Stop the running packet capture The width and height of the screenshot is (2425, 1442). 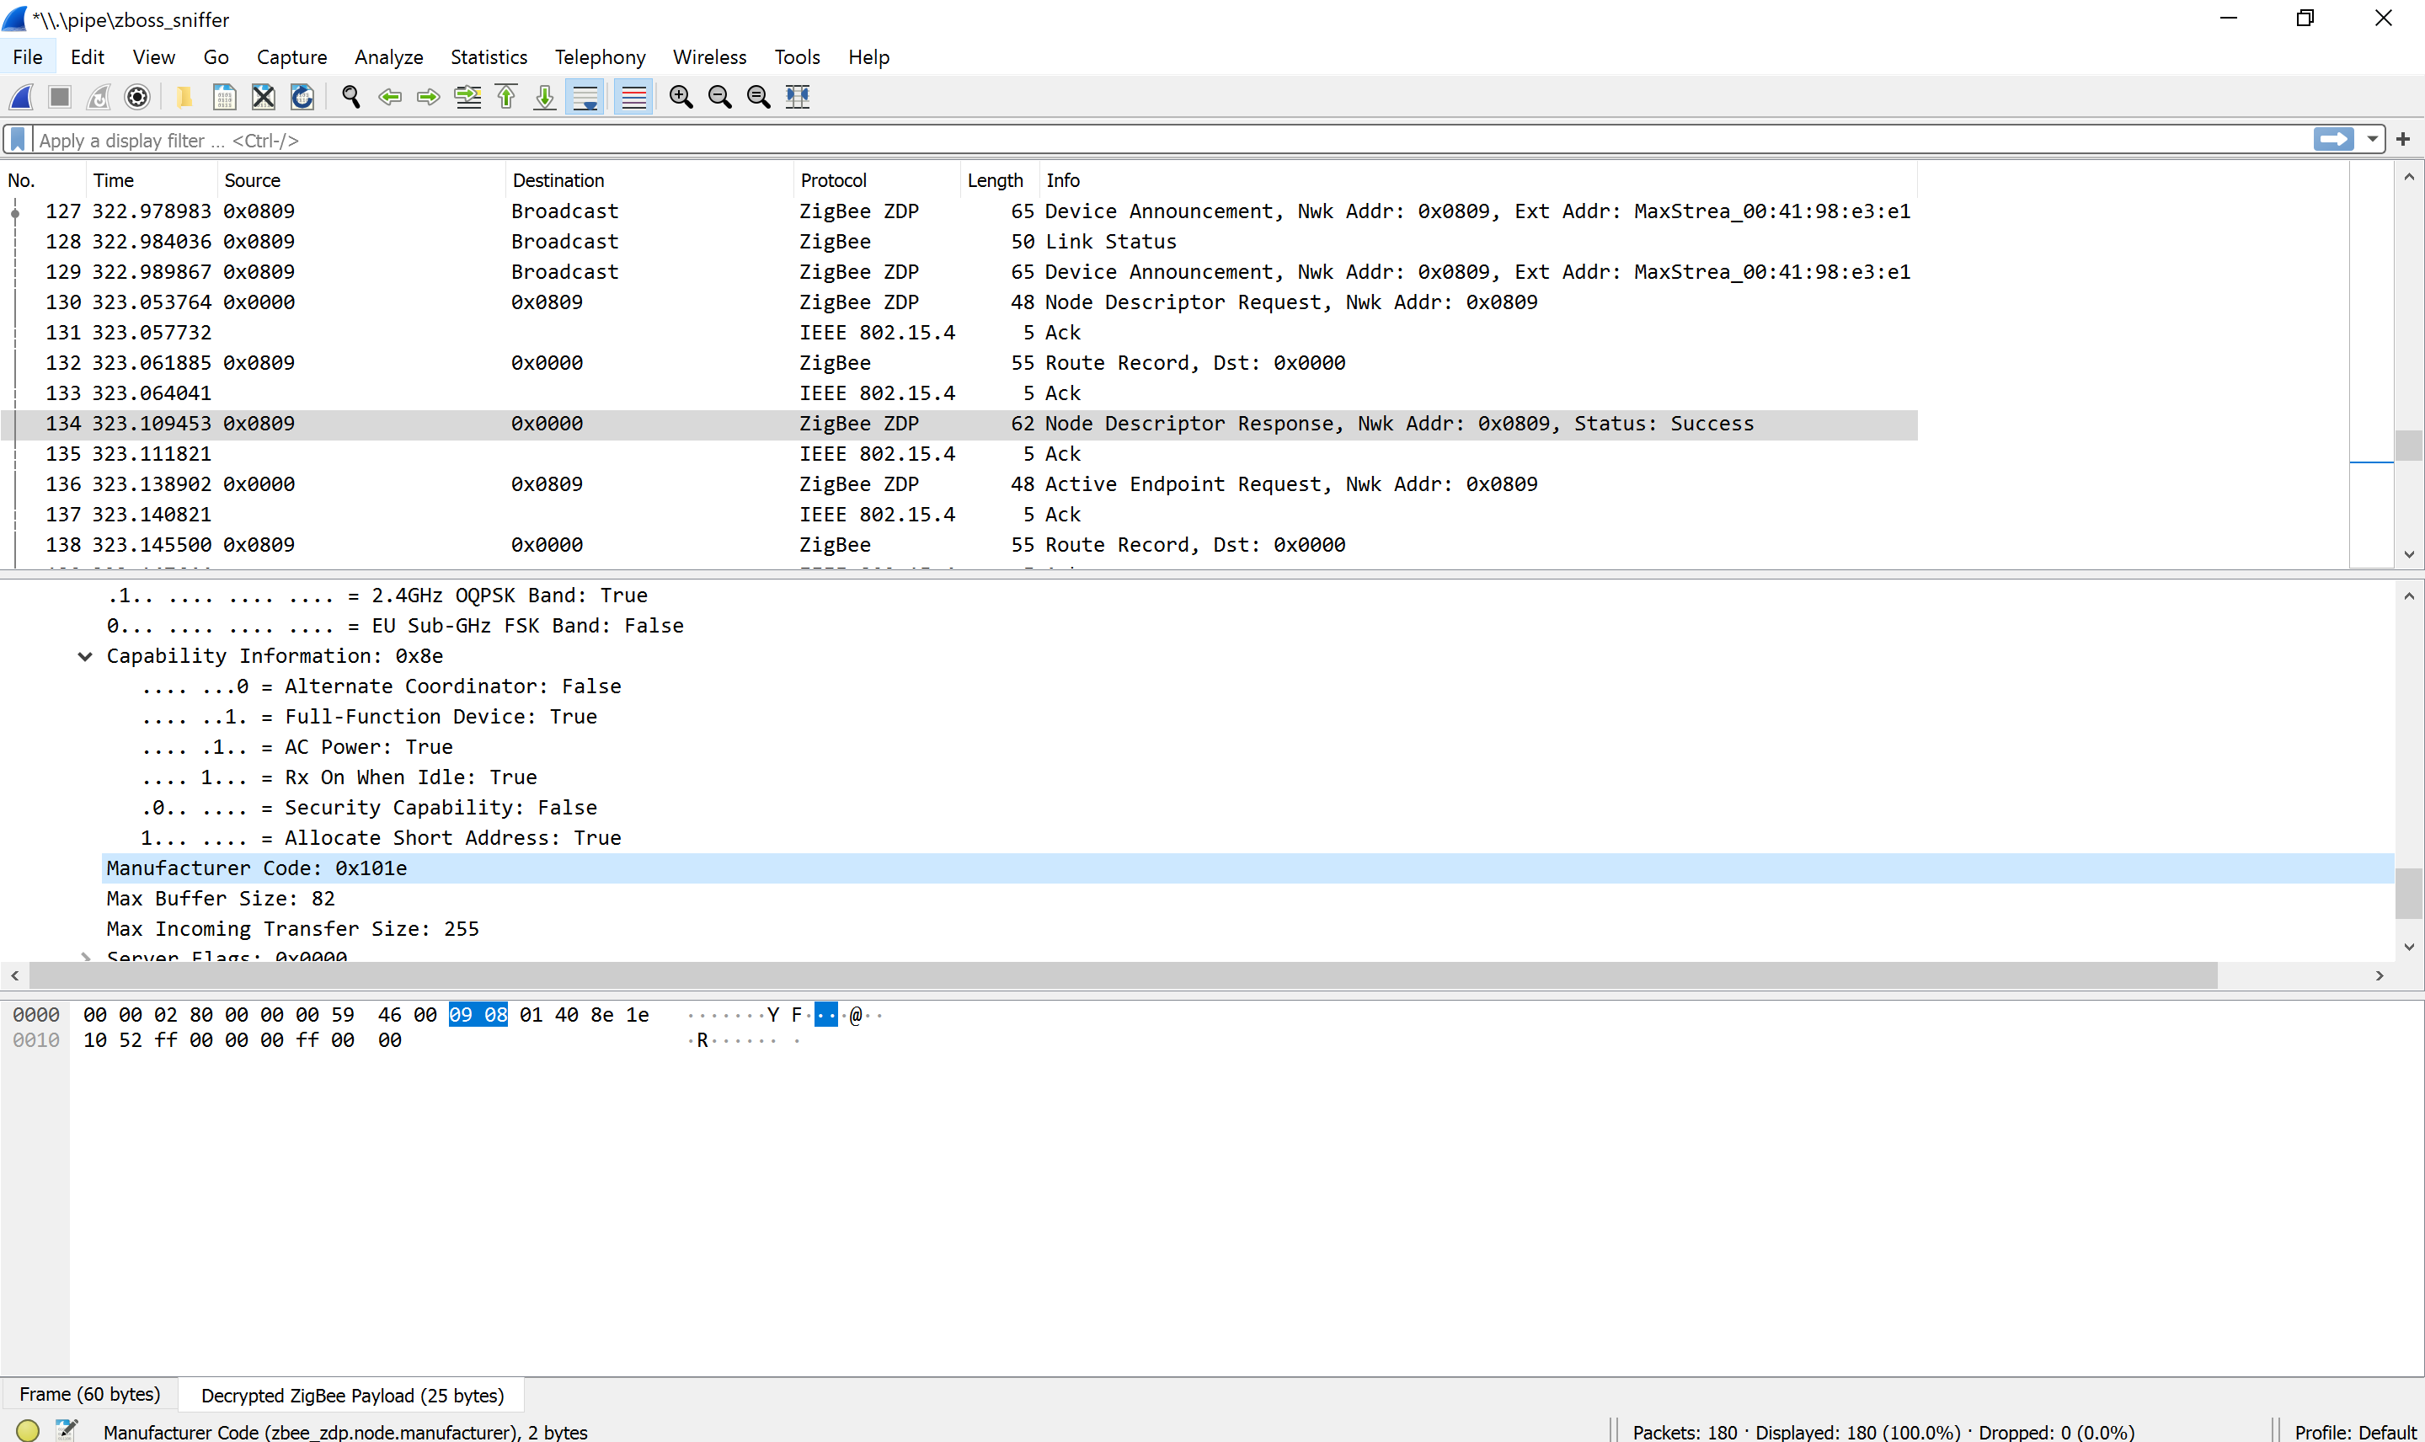click(58, 96)
